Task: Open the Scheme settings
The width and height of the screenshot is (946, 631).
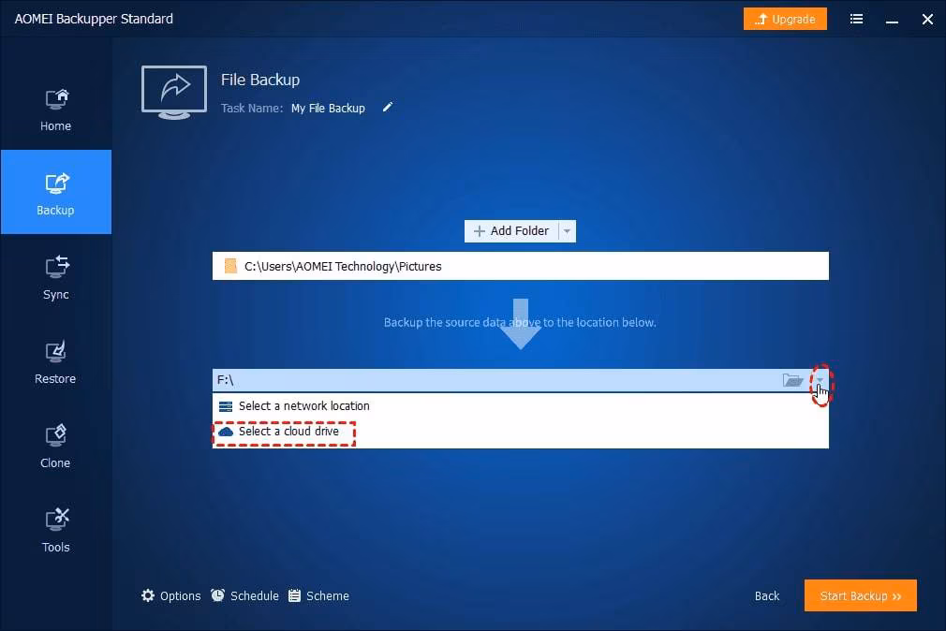Action: tap(318, 596)
